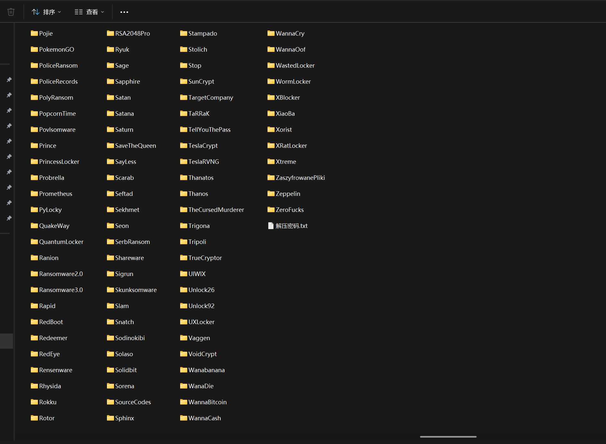The image size is (606, 444).
Task: Click the RedBoot folder name
Action: tap(51, 322)
